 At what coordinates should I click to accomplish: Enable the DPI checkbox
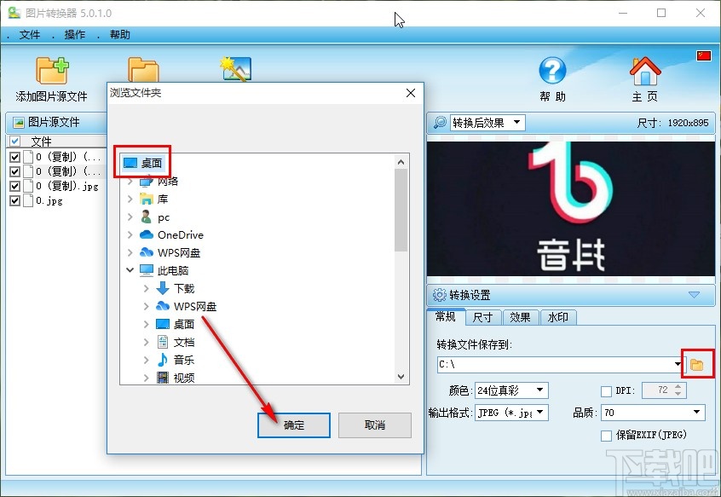[x=607, y=390]
